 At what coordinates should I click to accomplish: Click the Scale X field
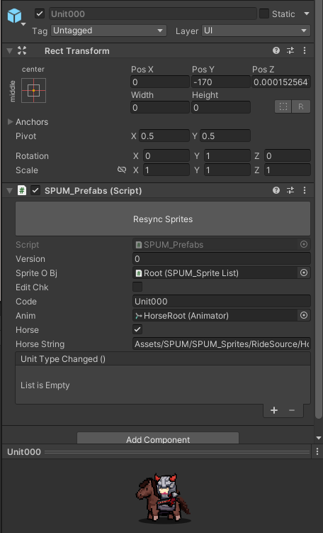coord(166,170)
